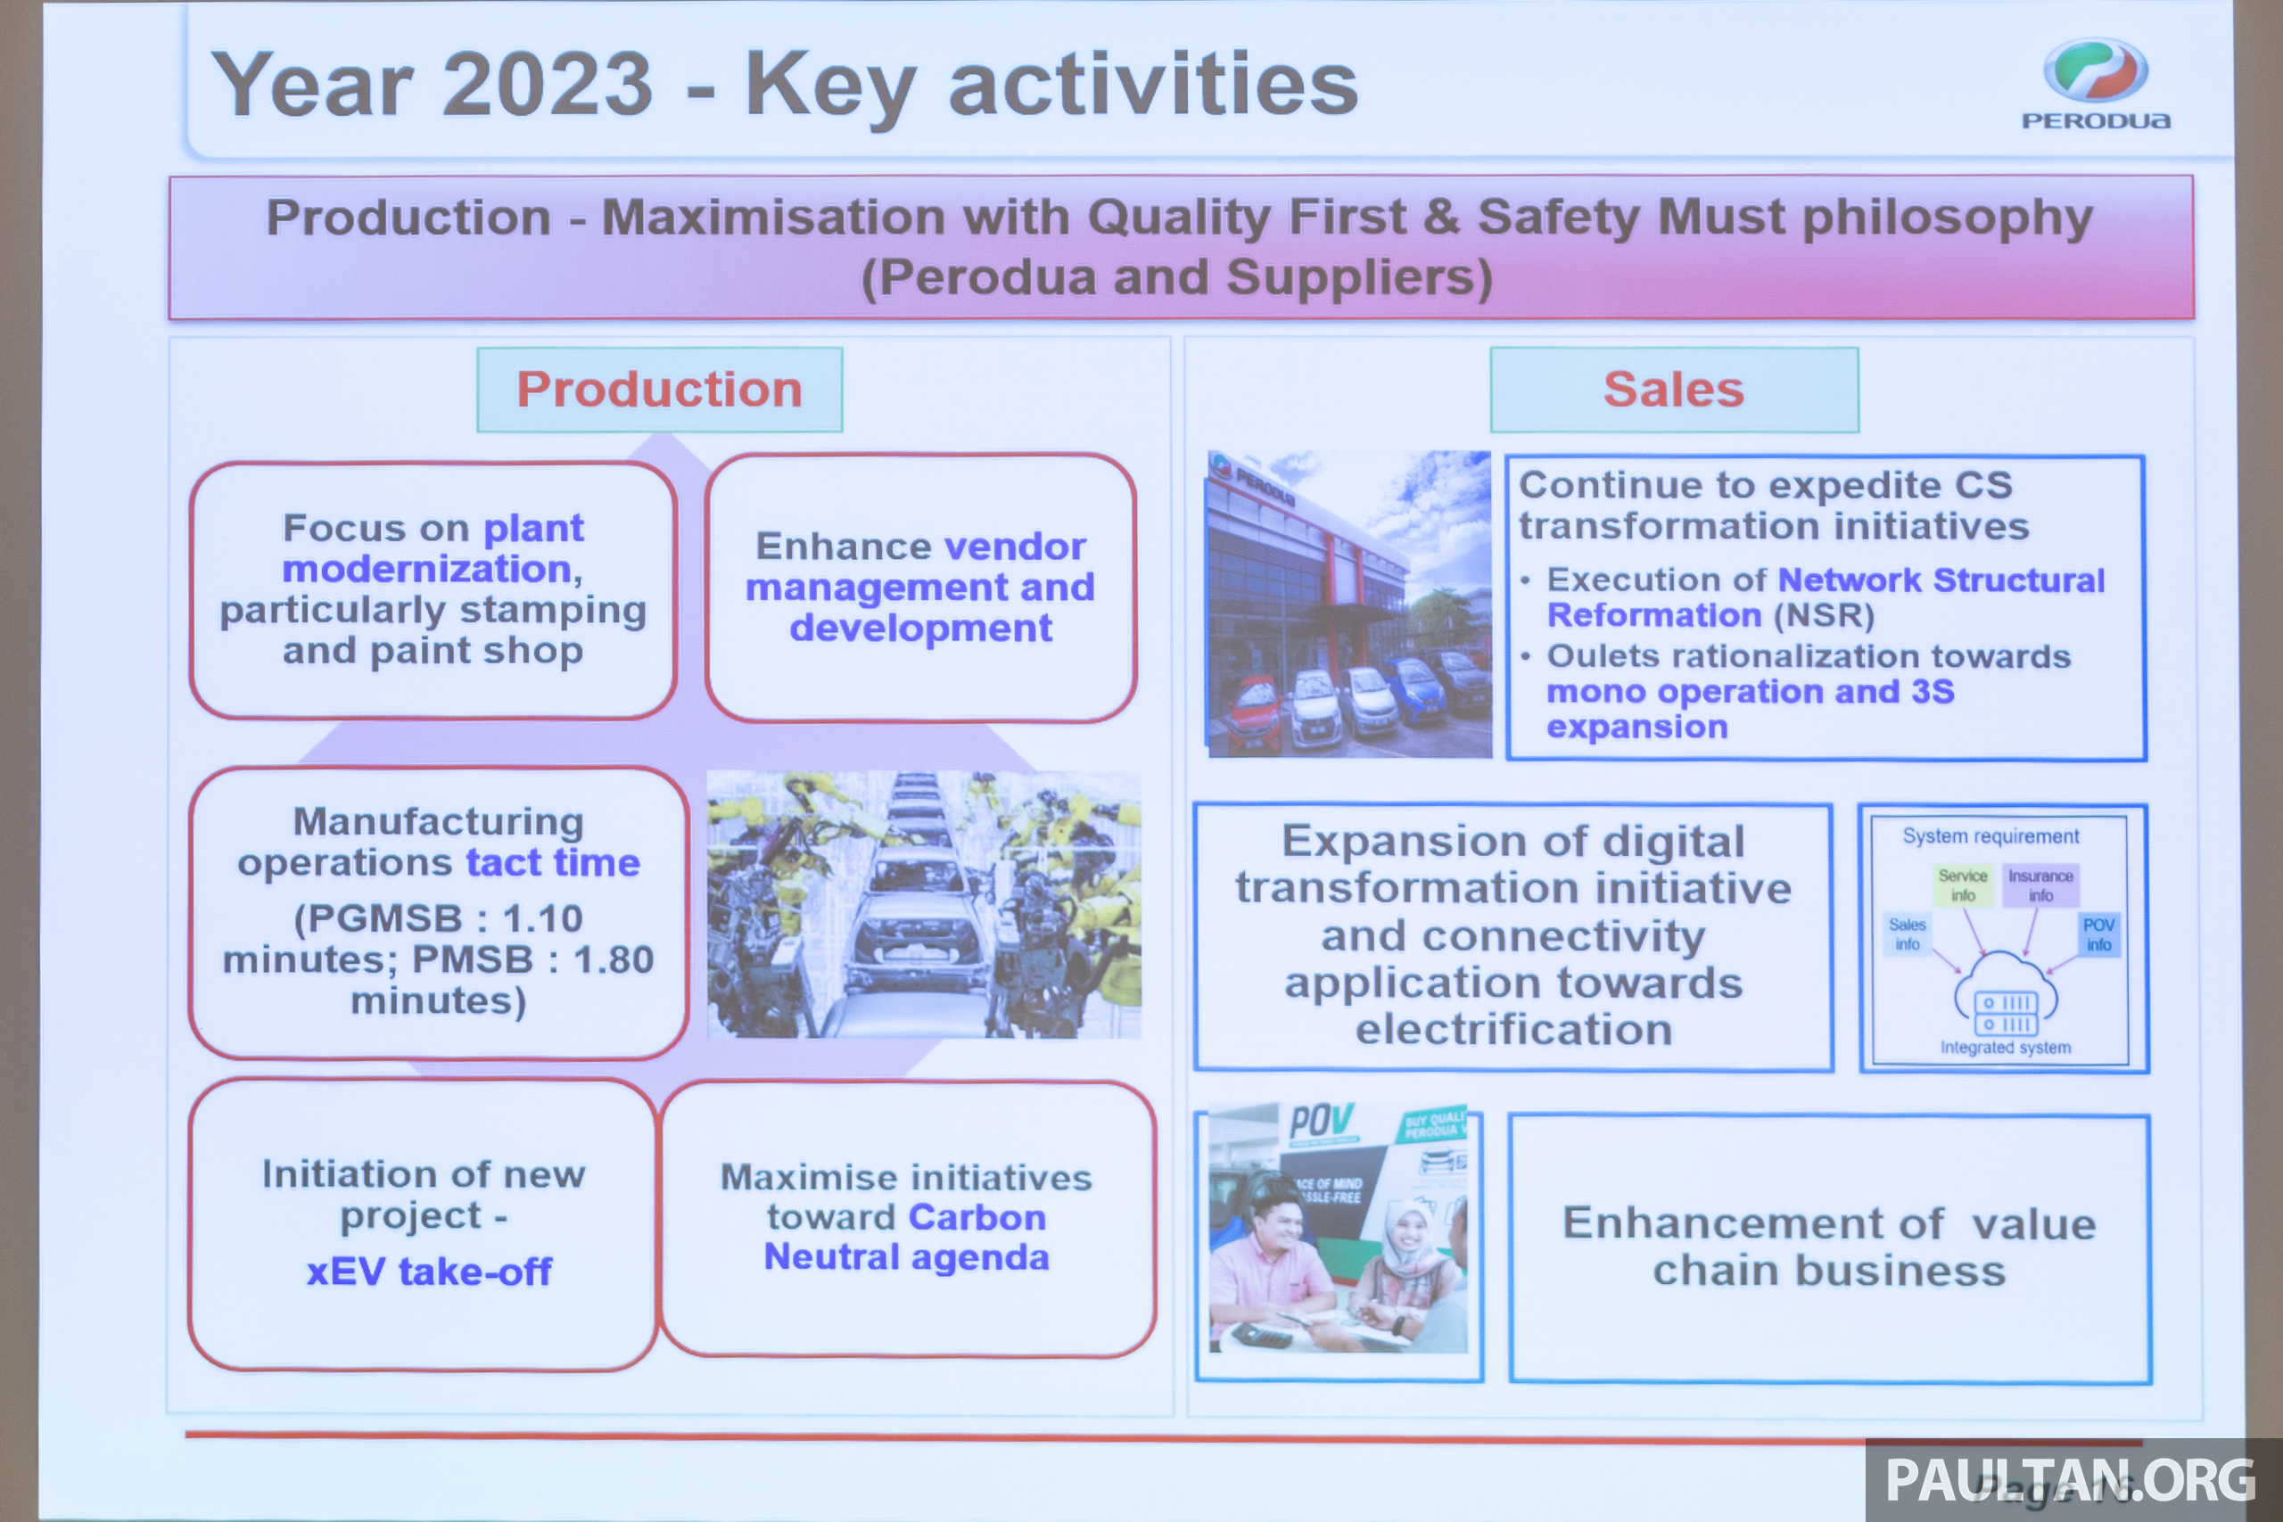Click 'Continue to expedite CS transformation initiatives'
Screen dimensions: 2283x1522
[1774, 505]
